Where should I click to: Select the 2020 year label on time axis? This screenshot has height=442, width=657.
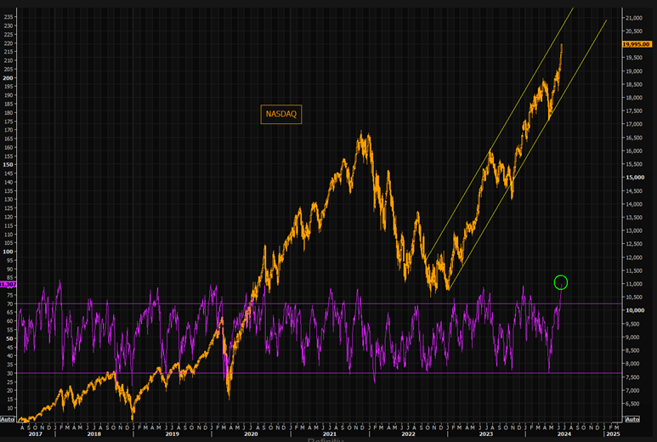click(250, 433)
